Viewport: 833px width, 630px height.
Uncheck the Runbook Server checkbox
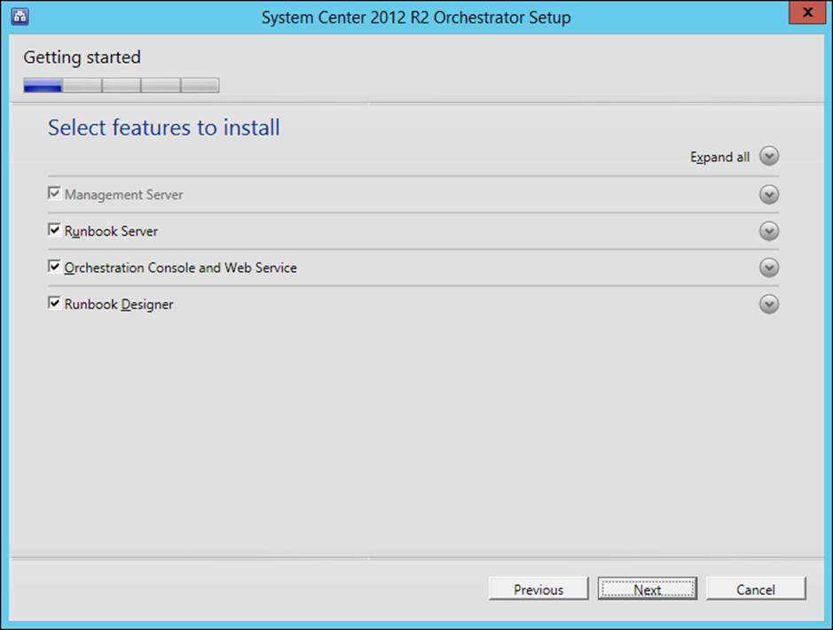coord(54,229)
